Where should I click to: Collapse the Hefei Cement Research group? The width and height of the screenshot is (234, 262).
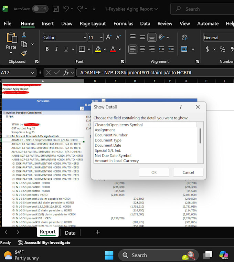click(x=7, y=136)
